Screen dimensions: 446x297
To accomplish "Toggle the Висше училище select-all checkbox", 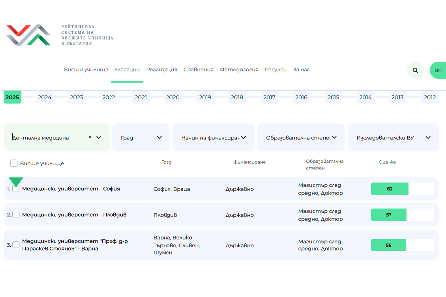I will [14, 163].
